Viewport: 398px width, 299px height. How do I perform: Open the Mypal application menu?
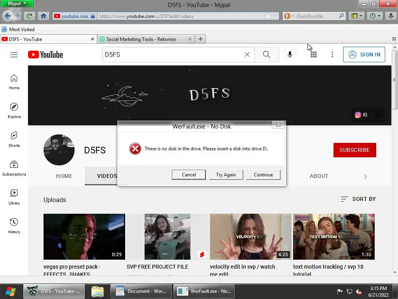(x=17, y=4)
